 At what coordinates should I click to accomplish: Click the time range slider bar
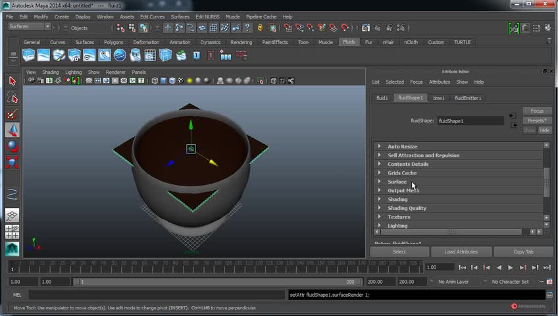click(217, 282)
